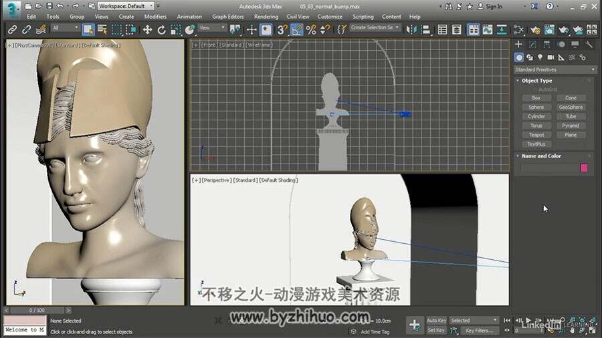Image resolution: width=602 pixels, height=338 pixels.
Task: Choose Rectangular Selection Region tool
Action: 116,29
